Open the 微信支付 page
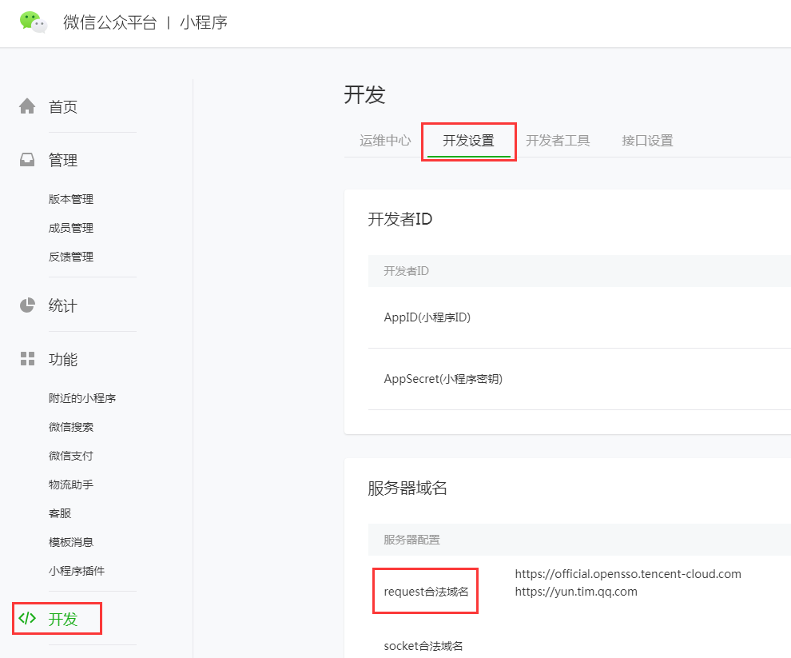 [71, 456]
